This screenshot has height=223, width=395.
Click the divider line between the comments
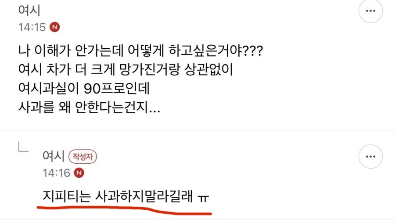pyautogui.click(x=197, y=130)
